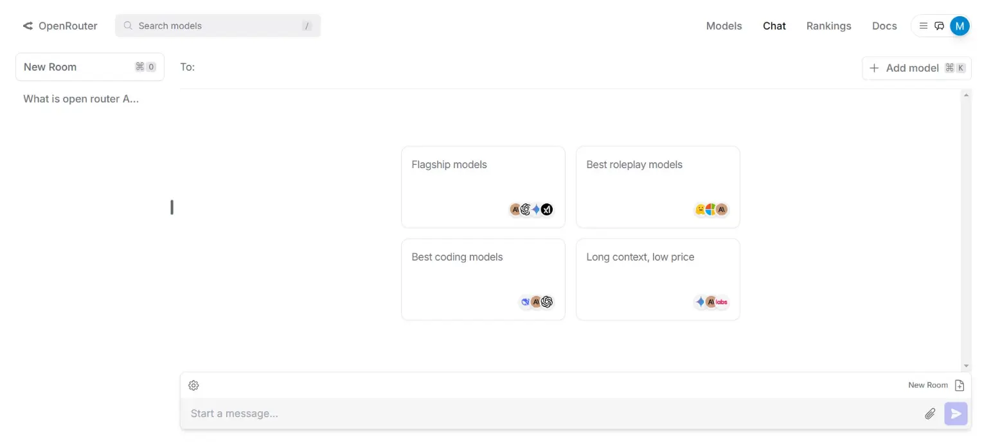This screenshot has width=982, height=446.
Task: Click the chat bubbles feedback icon
Action: tap(939, 26)
